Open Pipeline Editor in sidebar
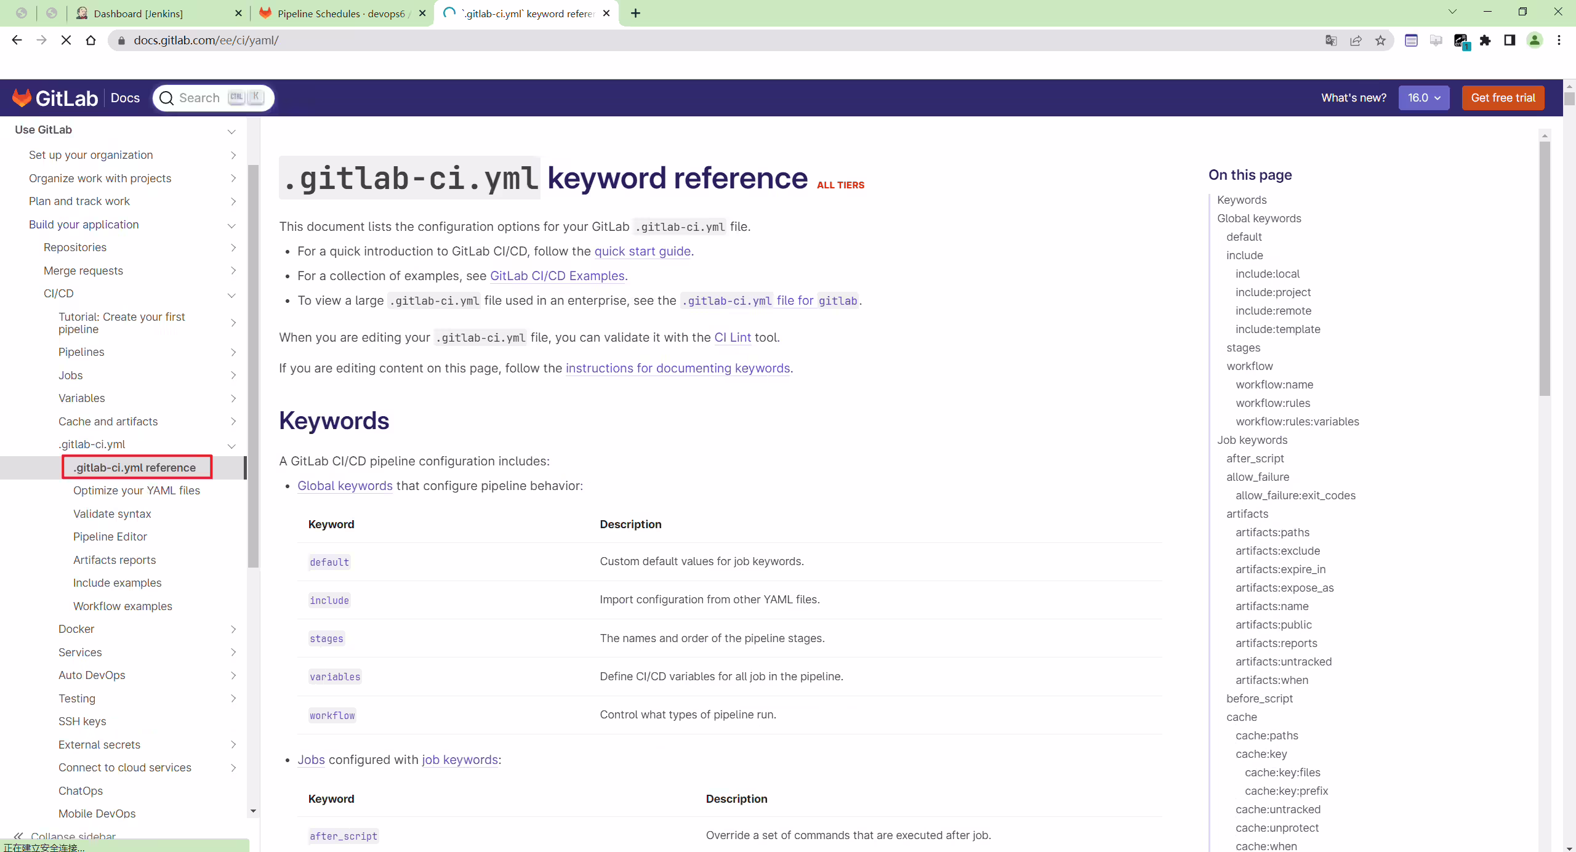The width and height of the screenshot is (1576, 852). coord(110,537)
